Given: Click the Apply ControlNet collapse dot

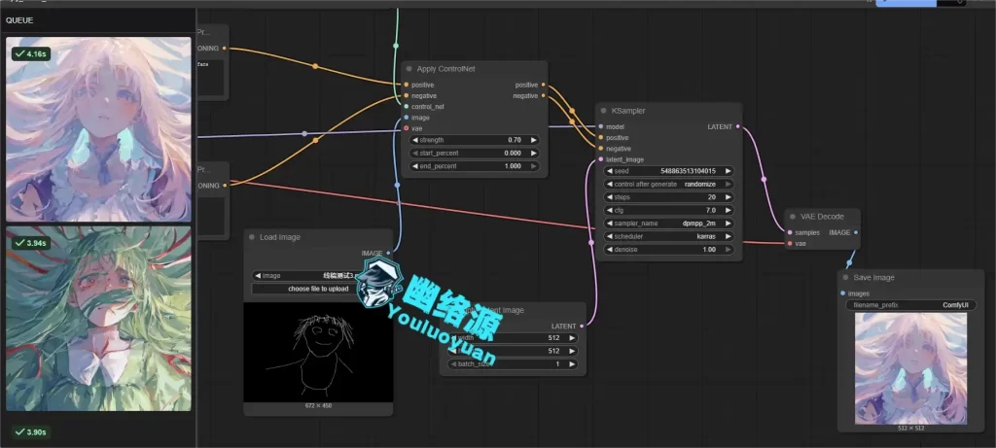Looking at the screenshot, I should pos(409,69).
